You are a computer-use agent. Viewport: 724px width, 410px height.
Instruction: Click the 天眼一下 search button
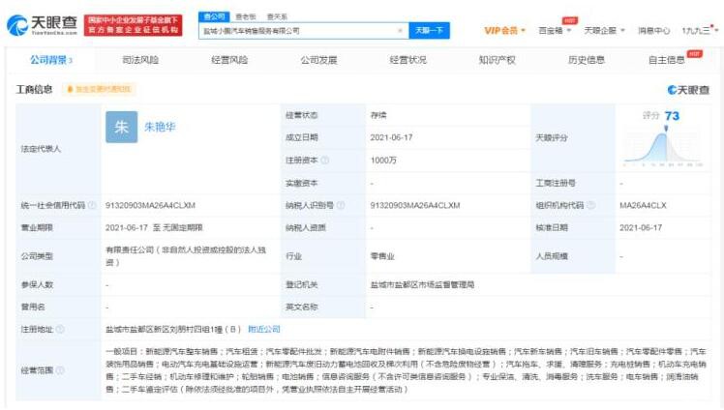click(x=429, y=30)
